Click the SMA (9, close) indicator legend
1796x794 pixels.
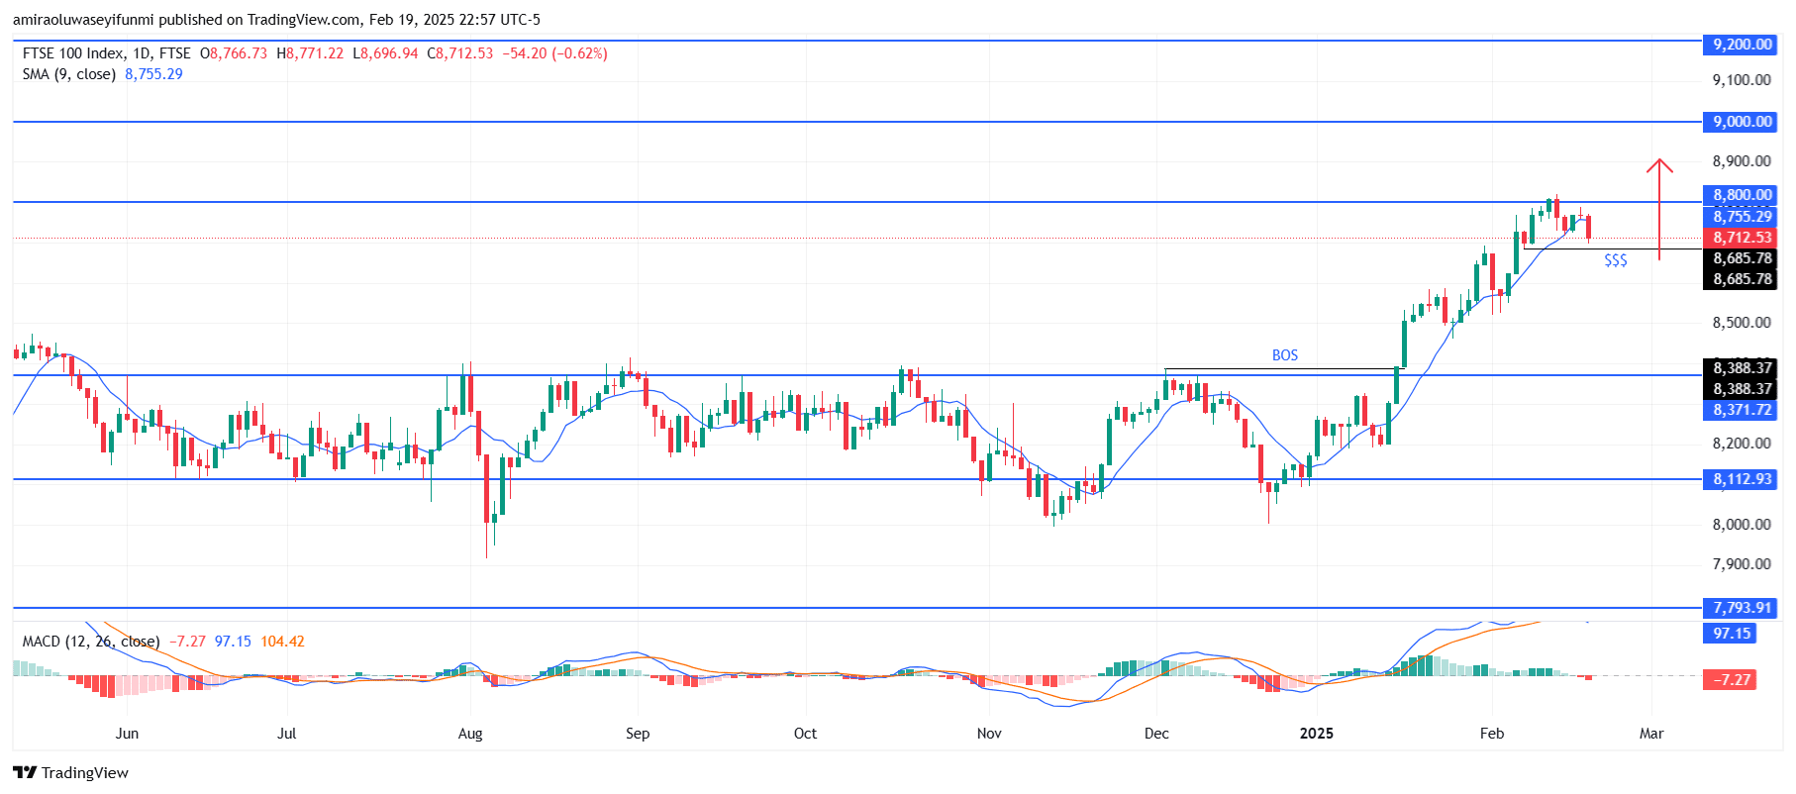pyautogui.click(x=69, y=74)
